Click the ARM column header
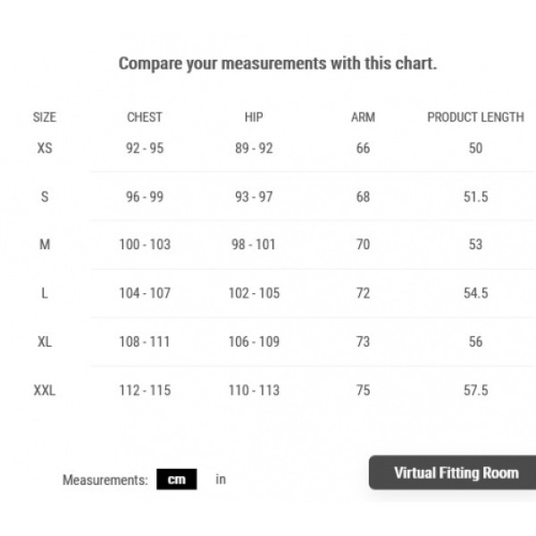The width and height of the screenshot is (536, 536). coord(363,117)
